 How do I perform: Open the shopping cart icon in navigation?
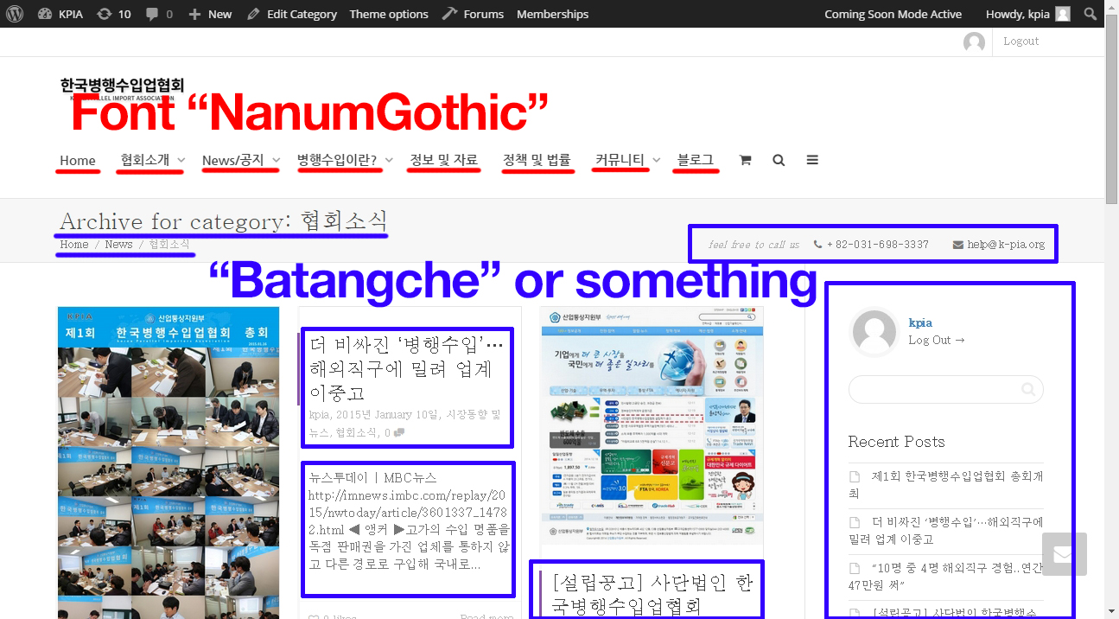[x=745, y=160]
